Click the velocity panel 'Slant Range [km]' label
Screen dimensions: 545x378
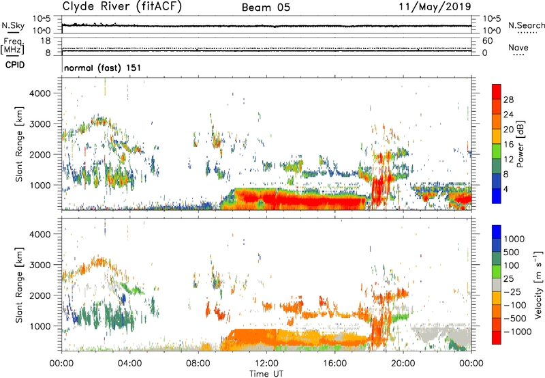click(x=19, y=285)
